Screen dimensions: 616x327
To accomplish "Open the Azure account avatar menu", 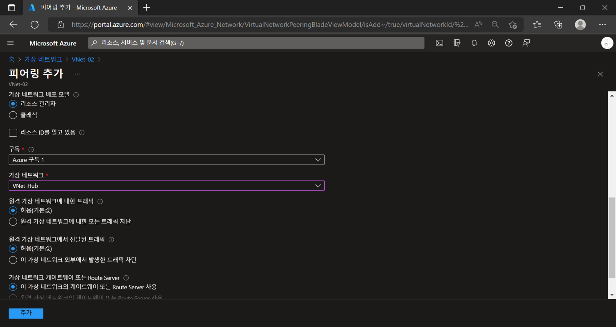I will pyautogui.click(x=607, y=43).
